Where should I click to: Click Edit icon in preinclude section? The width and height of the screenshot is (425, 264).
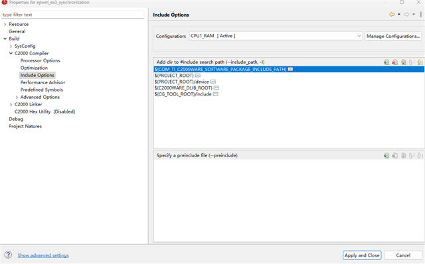pyautogui.click(x=403, y=155)
